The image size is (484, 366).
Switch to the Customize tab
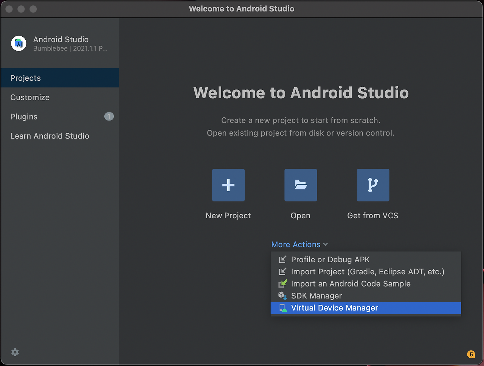[x=60, y=97]
